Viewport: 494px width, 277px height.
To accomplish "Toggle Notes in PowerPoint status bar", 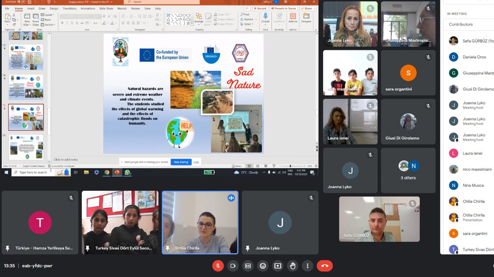I will pyautogui.click(x=236, y=166).
